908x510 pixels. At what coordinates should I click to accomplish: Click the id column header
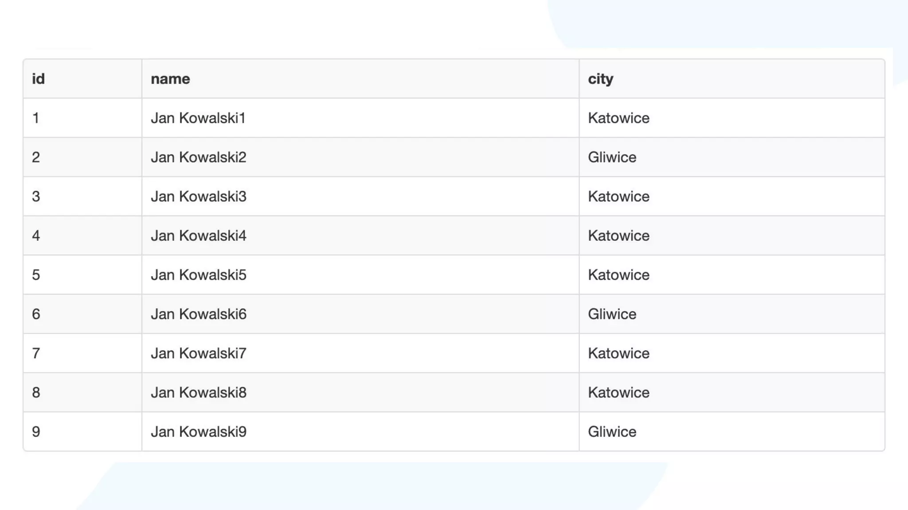(39, 79)
